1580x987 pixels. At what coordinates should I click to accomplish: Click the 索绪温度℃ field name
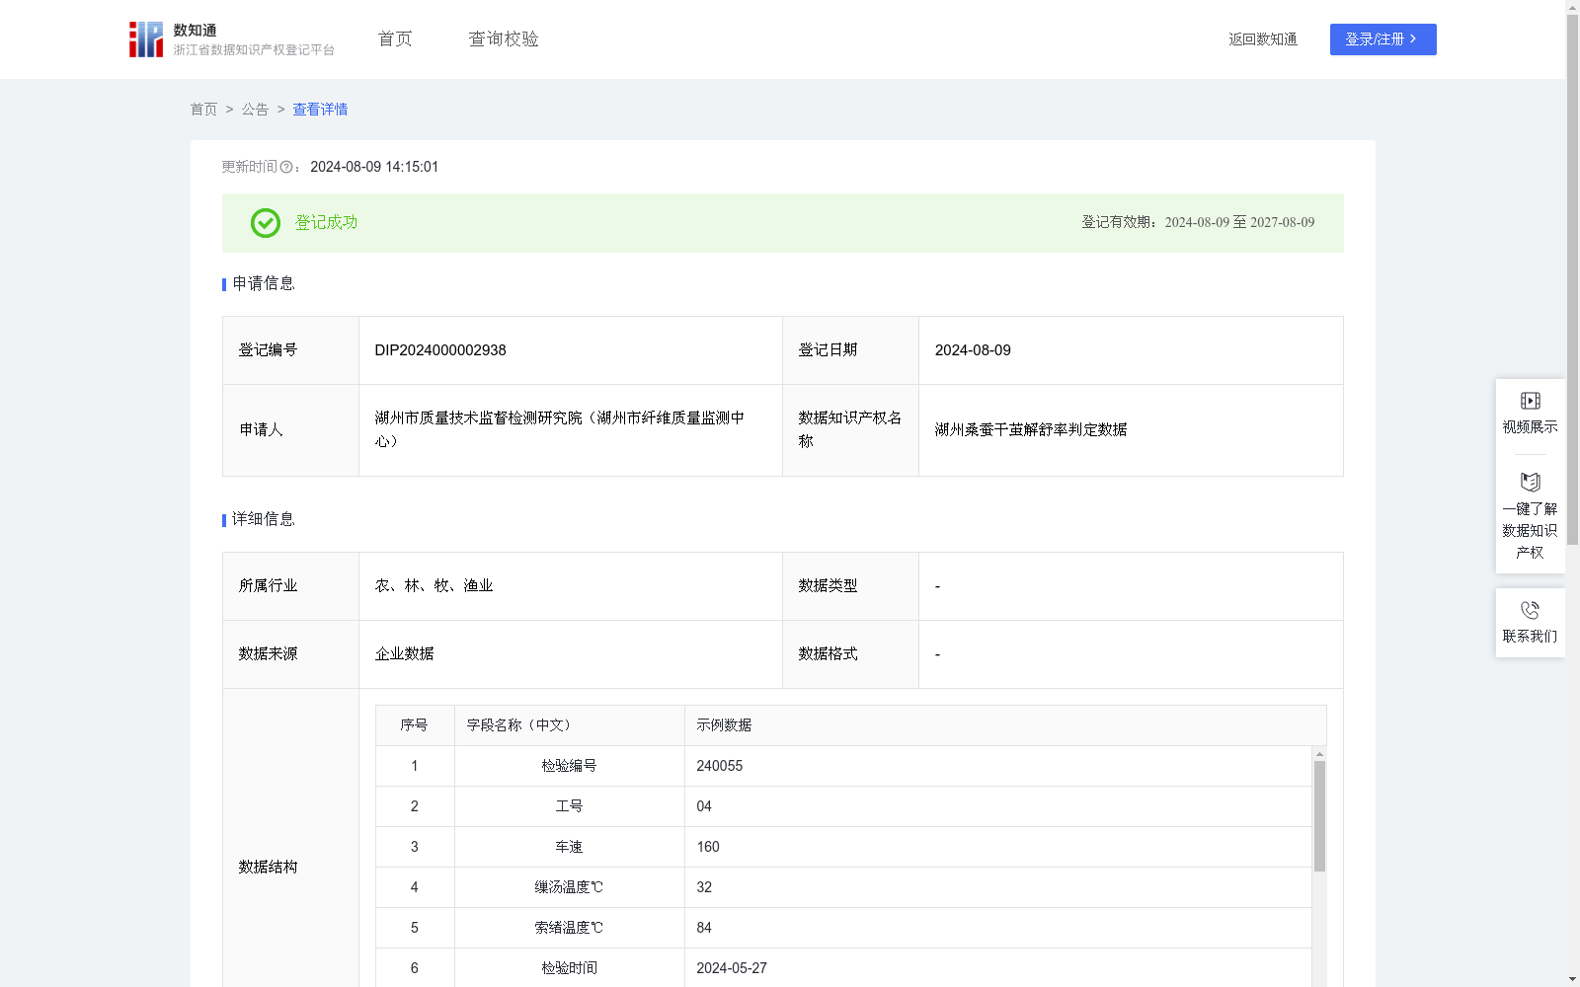(569, 928)
